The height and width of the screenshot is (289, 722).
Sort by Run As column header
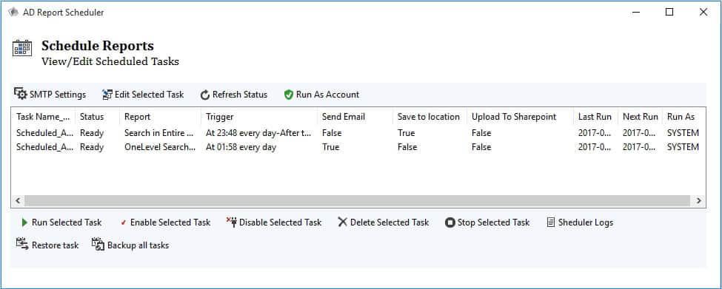pyautogui.click(x=683, y=117)
